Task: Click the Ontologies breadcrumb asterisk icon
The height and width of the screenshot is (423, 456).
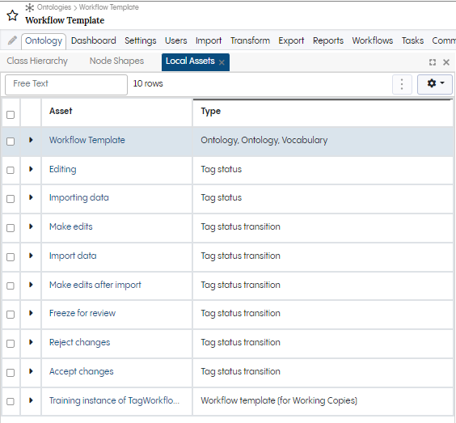Action: click(x=30, y=7)
